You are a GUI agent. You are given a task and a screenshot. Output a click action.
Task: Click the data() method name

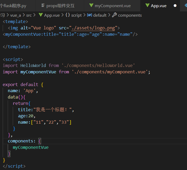coord(13,97)
